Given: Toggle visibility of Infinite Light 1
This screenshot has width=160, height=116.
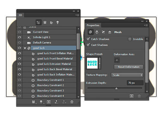Looking at the screenshot, I should (x=19, y=37).
